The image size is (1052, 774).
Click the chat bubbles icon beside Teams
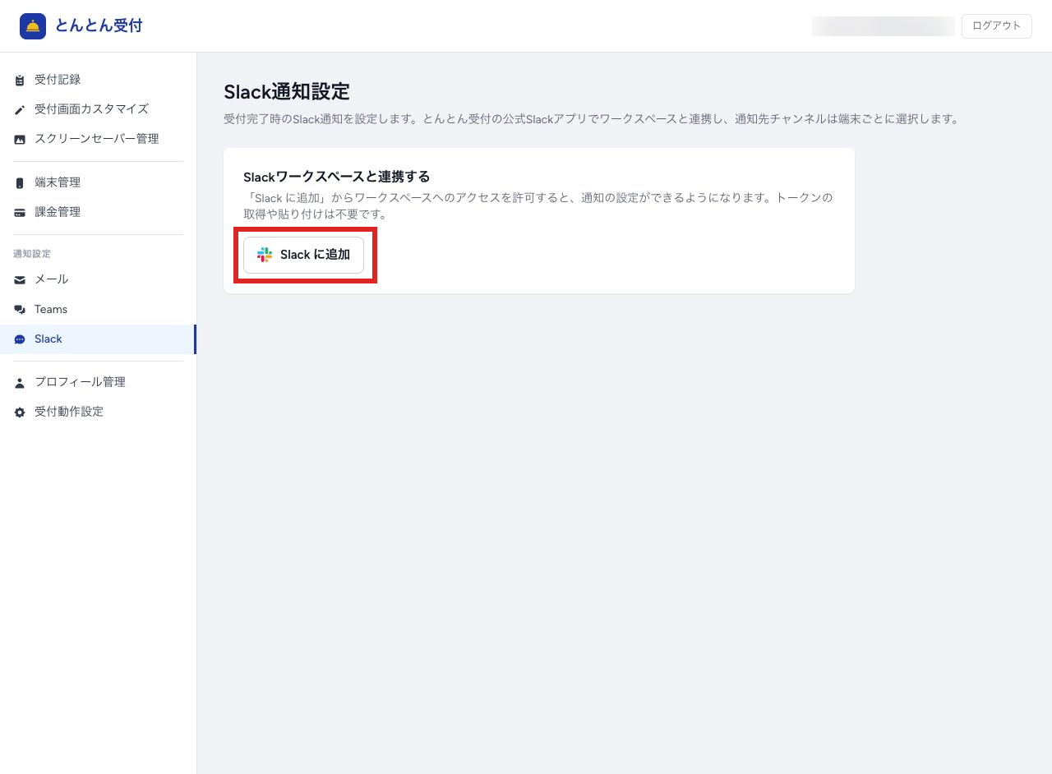click(20, 310)
